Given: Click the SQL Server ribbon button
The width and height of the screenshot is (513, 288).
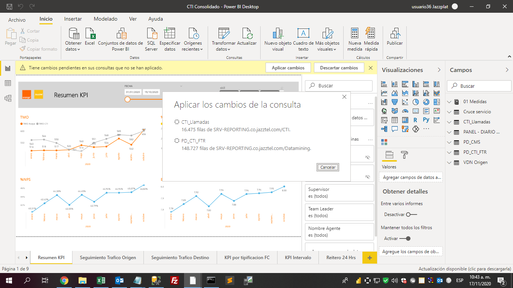Looking at the screenshot, I should [151, 39].
